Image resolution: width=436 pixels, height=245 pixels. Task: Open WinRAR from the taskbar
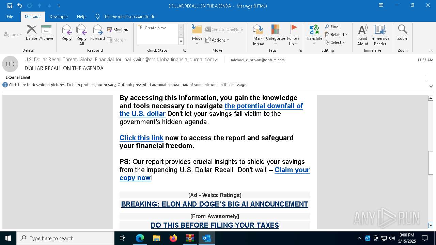click(190, 238)
